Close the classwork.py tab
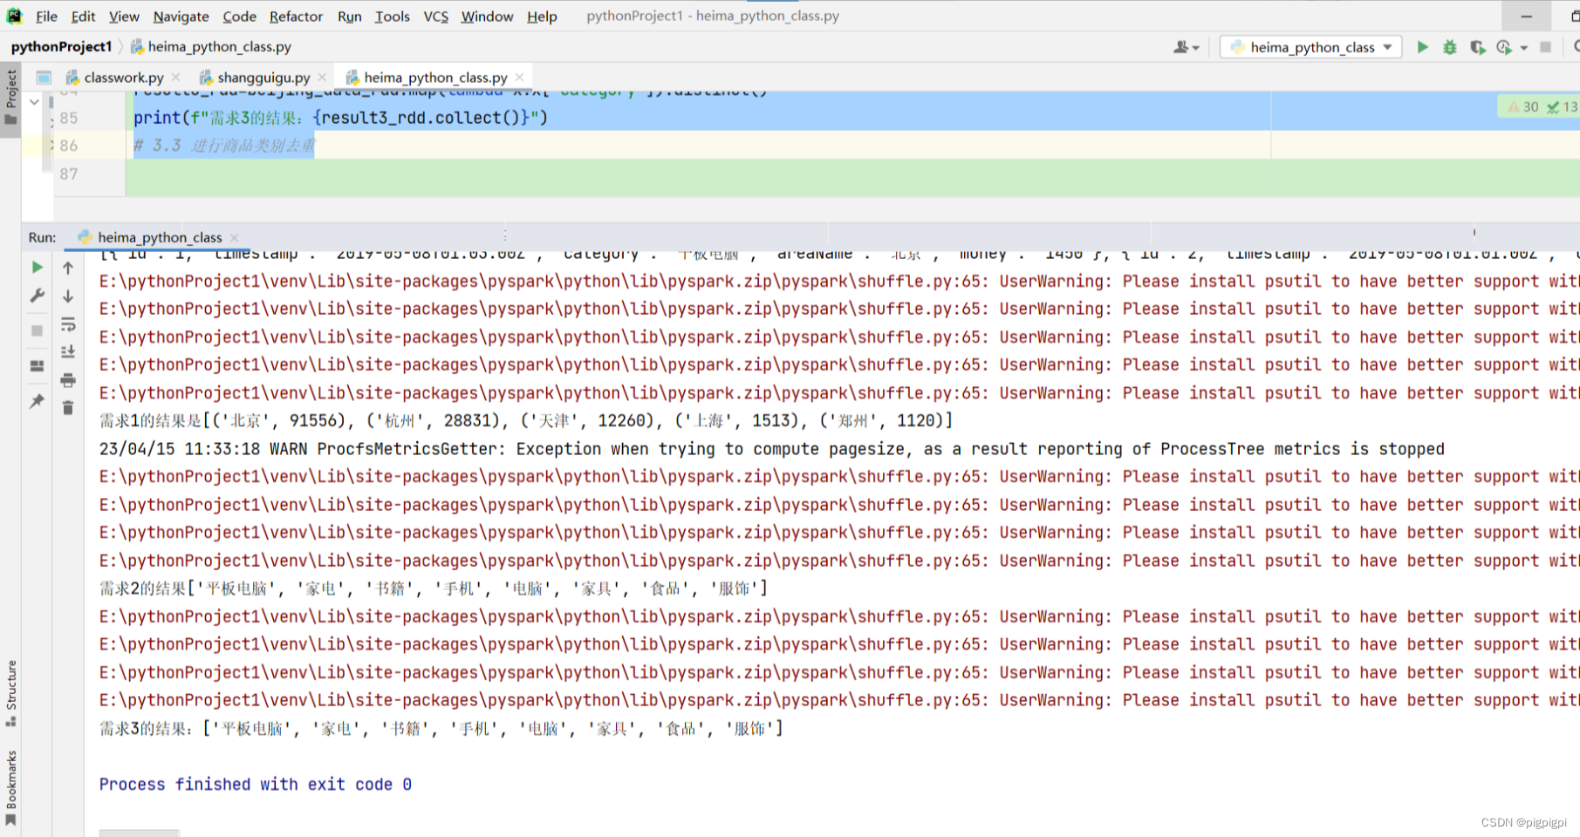The height and width of the screenshot is (837, 1580). 176,78
